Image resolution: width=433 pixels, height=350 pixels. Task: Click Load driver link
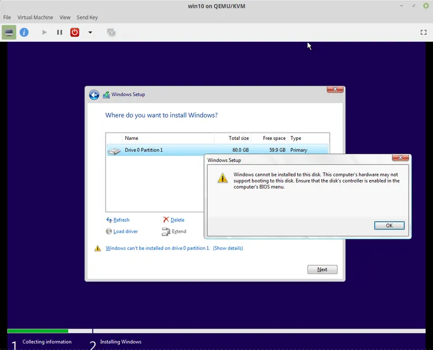coord(126,231)
